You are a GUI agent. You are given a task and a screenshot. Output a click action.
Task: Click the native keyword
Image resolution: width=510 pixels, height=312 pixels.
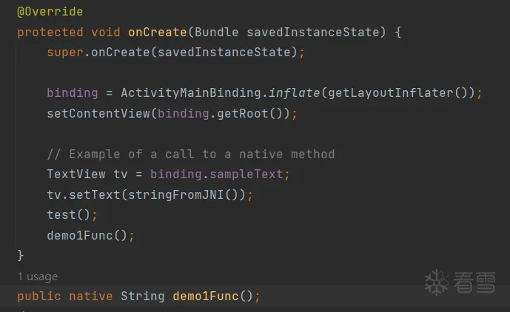click(91, 296)
